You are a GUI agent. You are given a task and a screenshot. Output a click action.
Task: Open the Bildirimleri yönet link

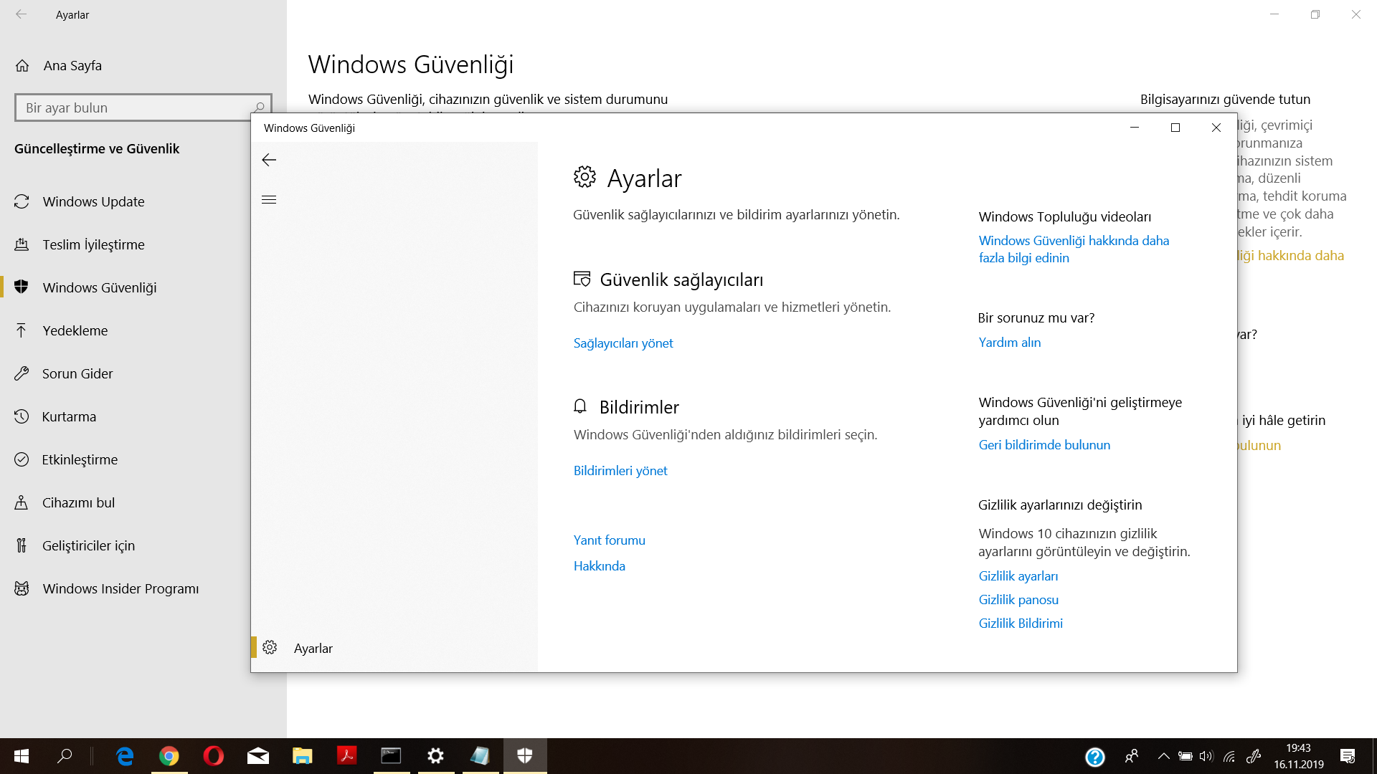[620, 471]
